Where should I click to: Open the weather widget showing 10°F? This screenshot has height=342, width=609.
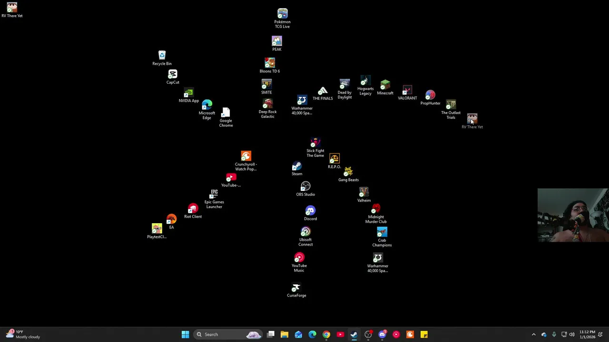pos(23,334)
